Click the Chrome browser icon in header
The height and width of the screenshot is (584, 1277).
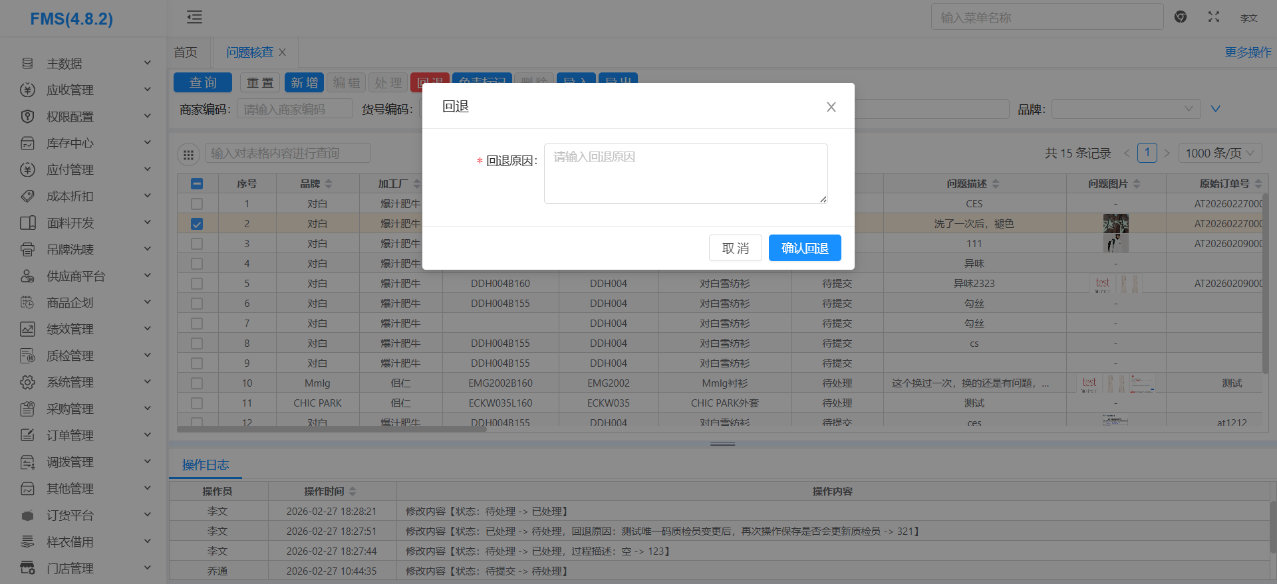tap(1181, 17)
